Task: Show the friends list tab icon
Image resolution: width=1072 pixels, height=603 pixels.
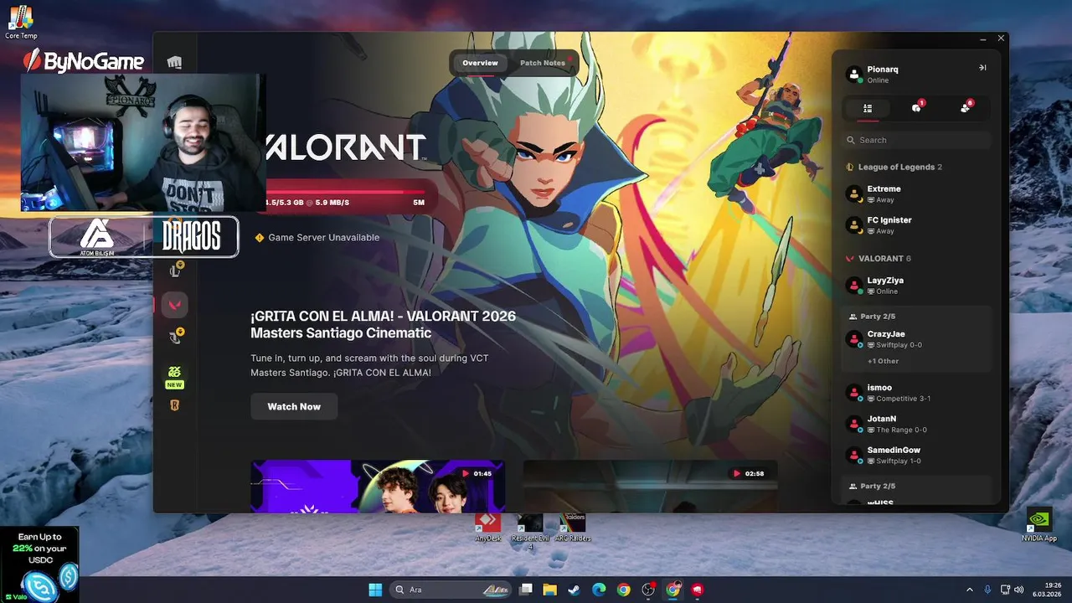Action: (x=868, y=108)
